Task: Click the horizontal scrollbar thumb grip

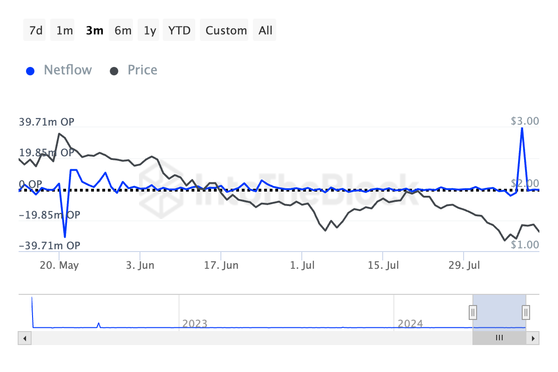Action: coord(499,338)
